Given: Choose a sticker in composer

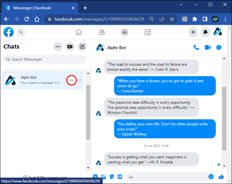Looking at the screenshot, I should click(112, 177).
